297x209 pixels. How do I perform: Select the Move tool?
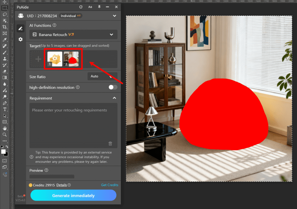tap(4, 2)
